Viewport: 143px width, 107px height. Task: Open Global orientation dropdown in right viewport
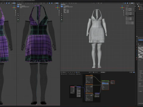pyautogui.click(x=94, y=3)
